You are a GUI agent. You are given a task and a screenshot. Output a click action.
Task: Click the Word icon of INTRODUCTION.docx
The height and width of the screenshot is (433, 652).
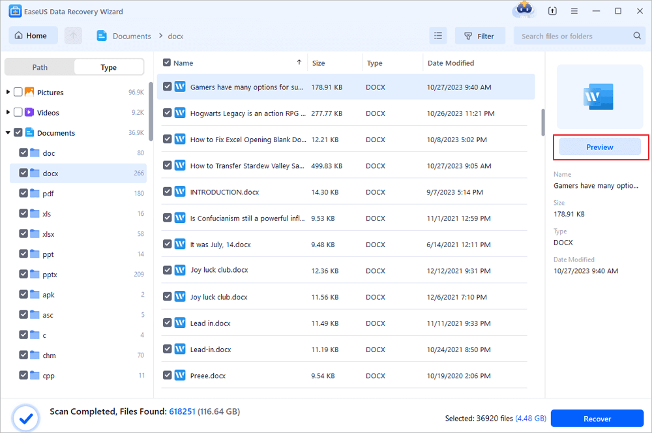coord(180,191)
